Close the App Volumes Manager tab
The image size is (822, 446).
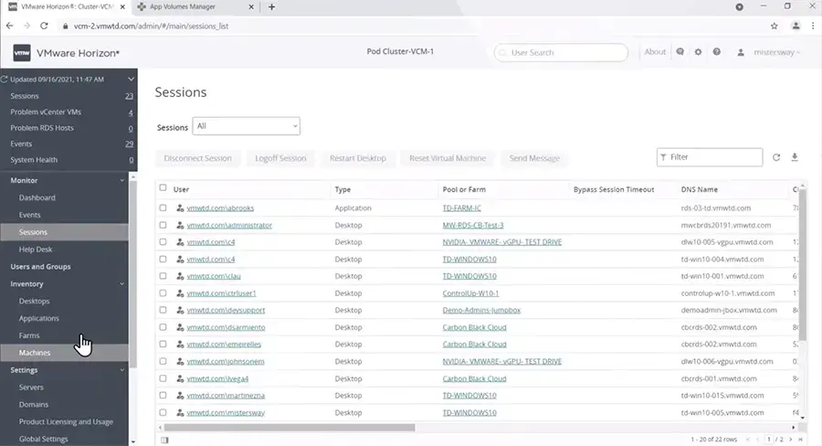tap(250, 6)
